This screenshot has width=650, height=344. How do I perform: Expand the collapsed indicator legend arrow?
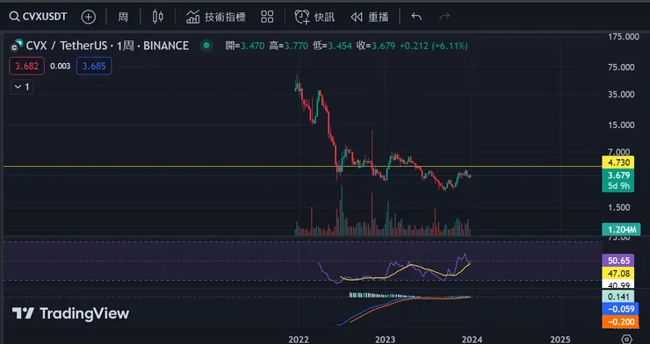[22, 87]
